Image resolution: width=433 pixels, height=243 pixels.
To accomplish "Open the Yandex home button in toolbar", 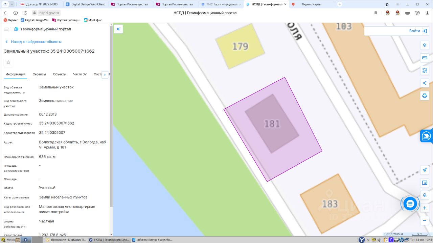I will point(16,13).
